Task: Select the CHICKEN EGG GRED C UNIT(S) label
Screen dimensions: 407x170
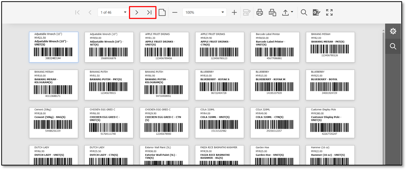Action: pyautogui.click(x=109, y=123)
